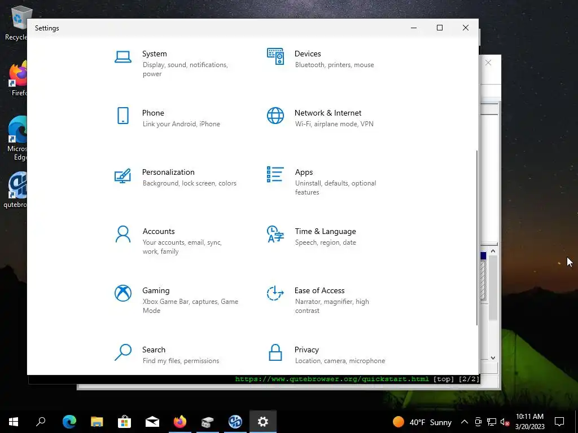Screen dimensions: 578x433
Task: Open the Phone settings icon
Action: point(122,116)
